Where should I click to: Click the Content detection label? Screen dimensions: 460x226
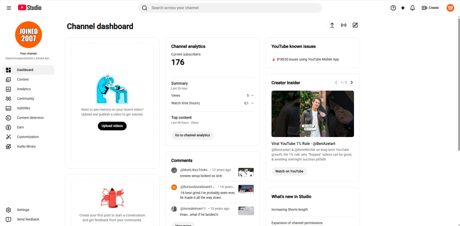tap(30, 118)
